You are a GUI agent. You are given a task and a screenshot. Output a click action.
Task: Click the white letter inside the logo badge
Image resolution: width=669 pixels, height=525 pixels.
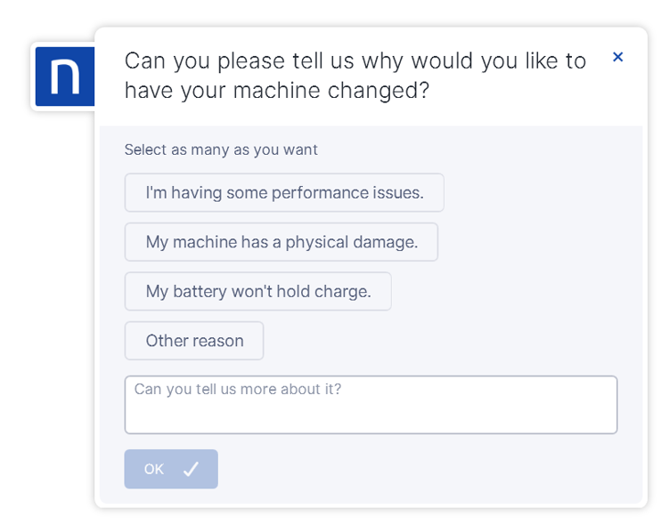[x=66, y=77]
